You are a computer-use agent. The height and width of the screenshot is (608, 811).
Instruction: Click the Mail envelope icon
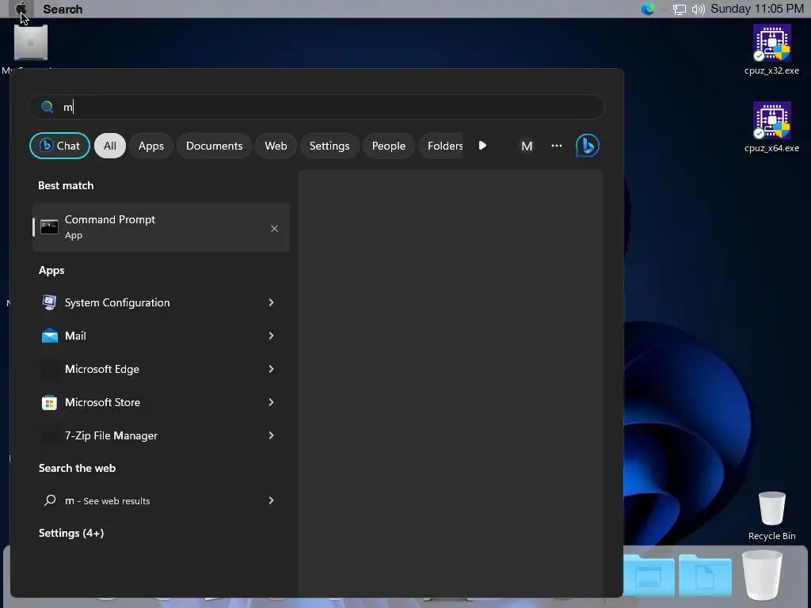[50, 336]
